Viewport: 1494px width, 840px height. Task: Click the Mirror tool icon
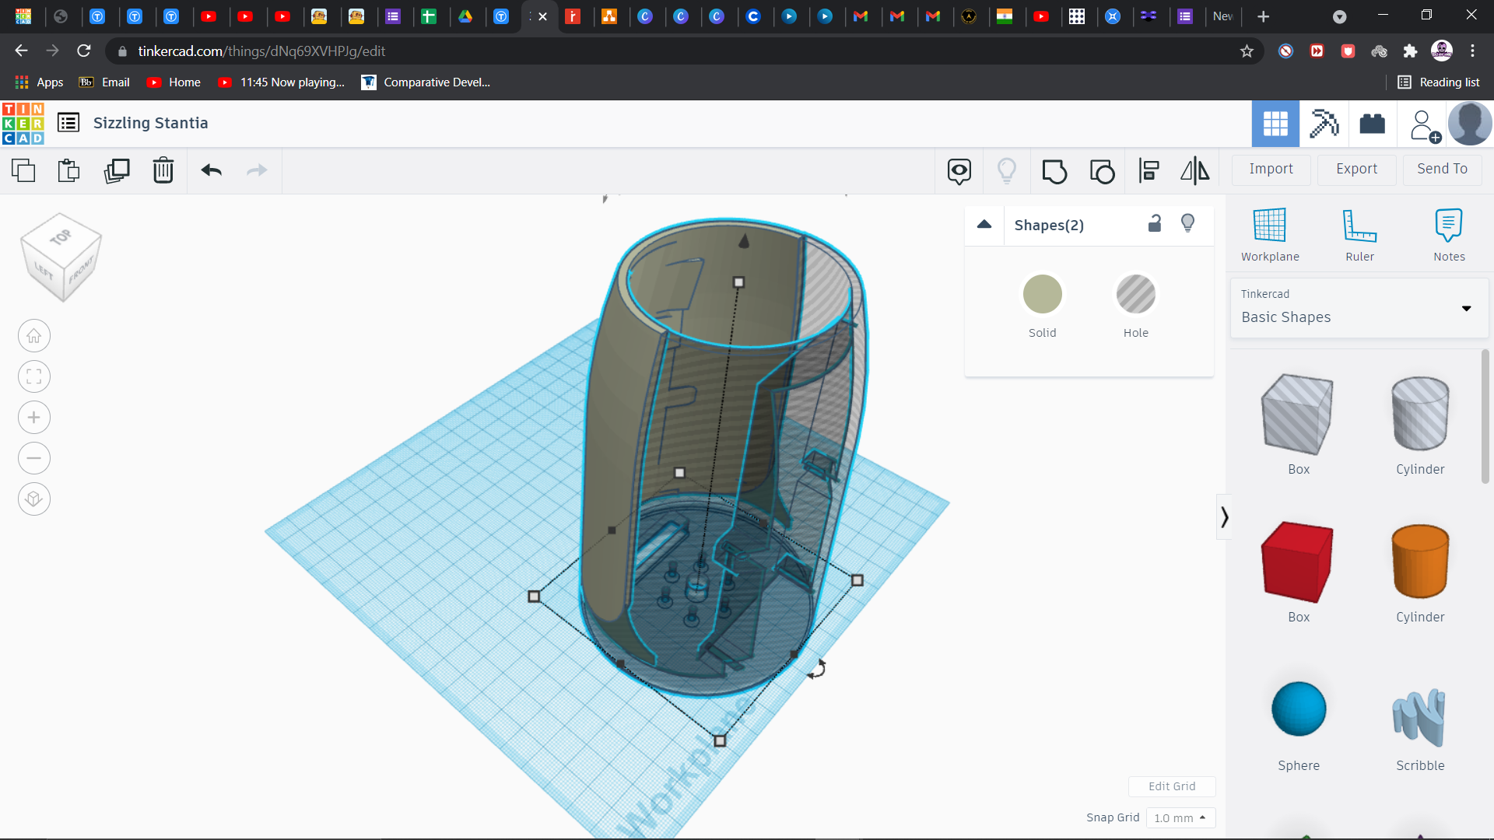coord(1195,170)
